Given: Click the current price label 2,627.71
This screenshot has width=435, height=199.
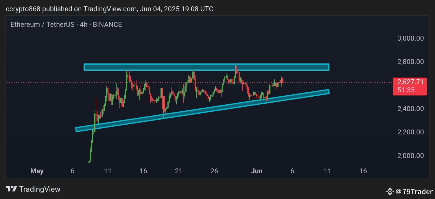Looking at the screenshot, I should pyautogui.click(x=410, y=82).
